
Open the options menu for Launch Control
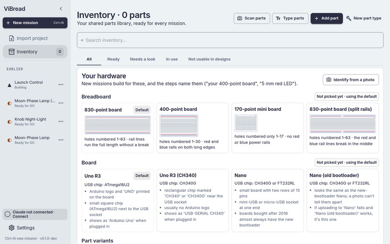coord(61,85)
